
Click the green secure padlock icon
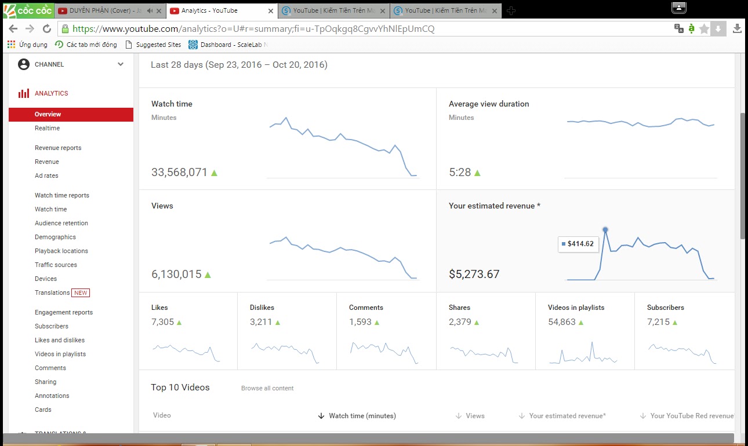(65, 29)
